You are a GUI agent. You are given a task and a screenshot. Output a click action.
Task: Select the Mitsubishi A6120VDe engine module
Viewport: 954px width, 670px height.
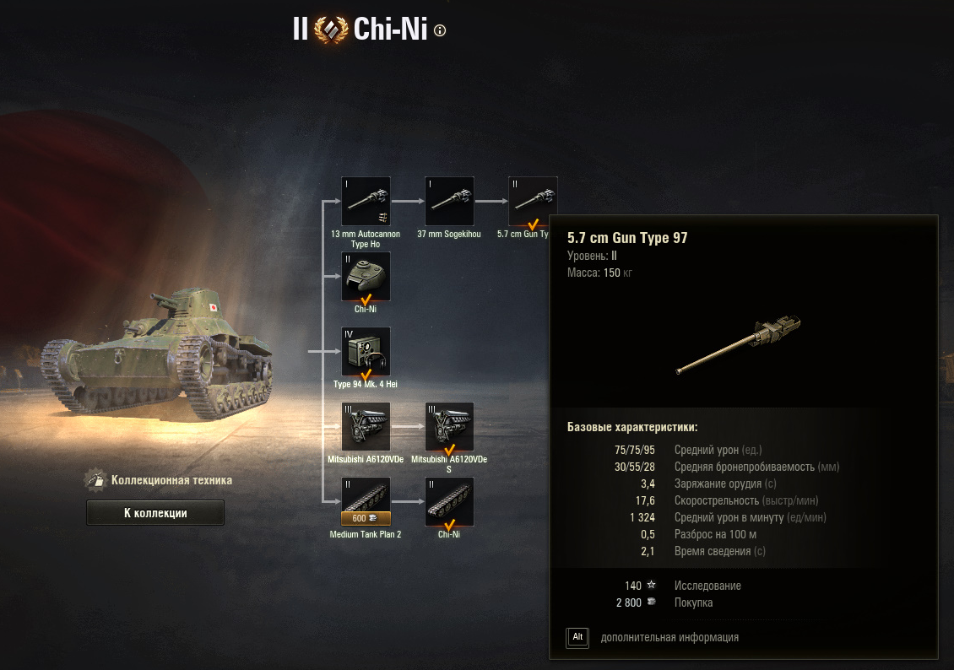click(366, 426)
